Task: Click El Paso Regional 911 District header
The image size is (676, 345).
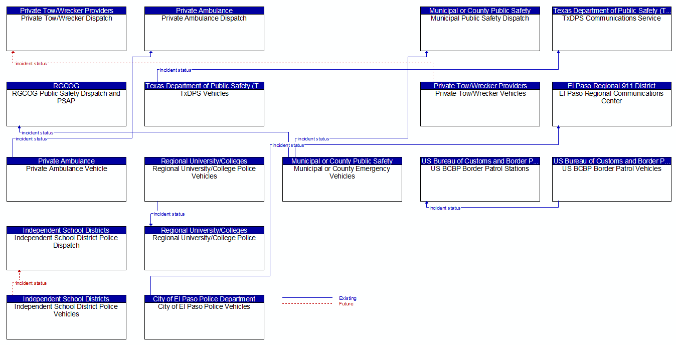Action: point(612,86)
